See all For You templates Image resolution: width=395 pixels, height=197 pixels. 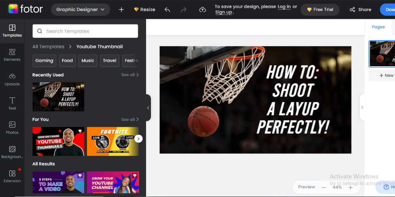pyautogui.click(x=130, y=119)
